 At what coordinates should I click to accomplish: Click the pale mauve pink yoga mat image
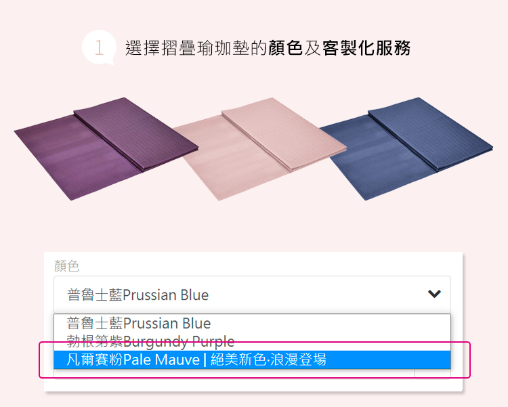[x=259, y=148]
